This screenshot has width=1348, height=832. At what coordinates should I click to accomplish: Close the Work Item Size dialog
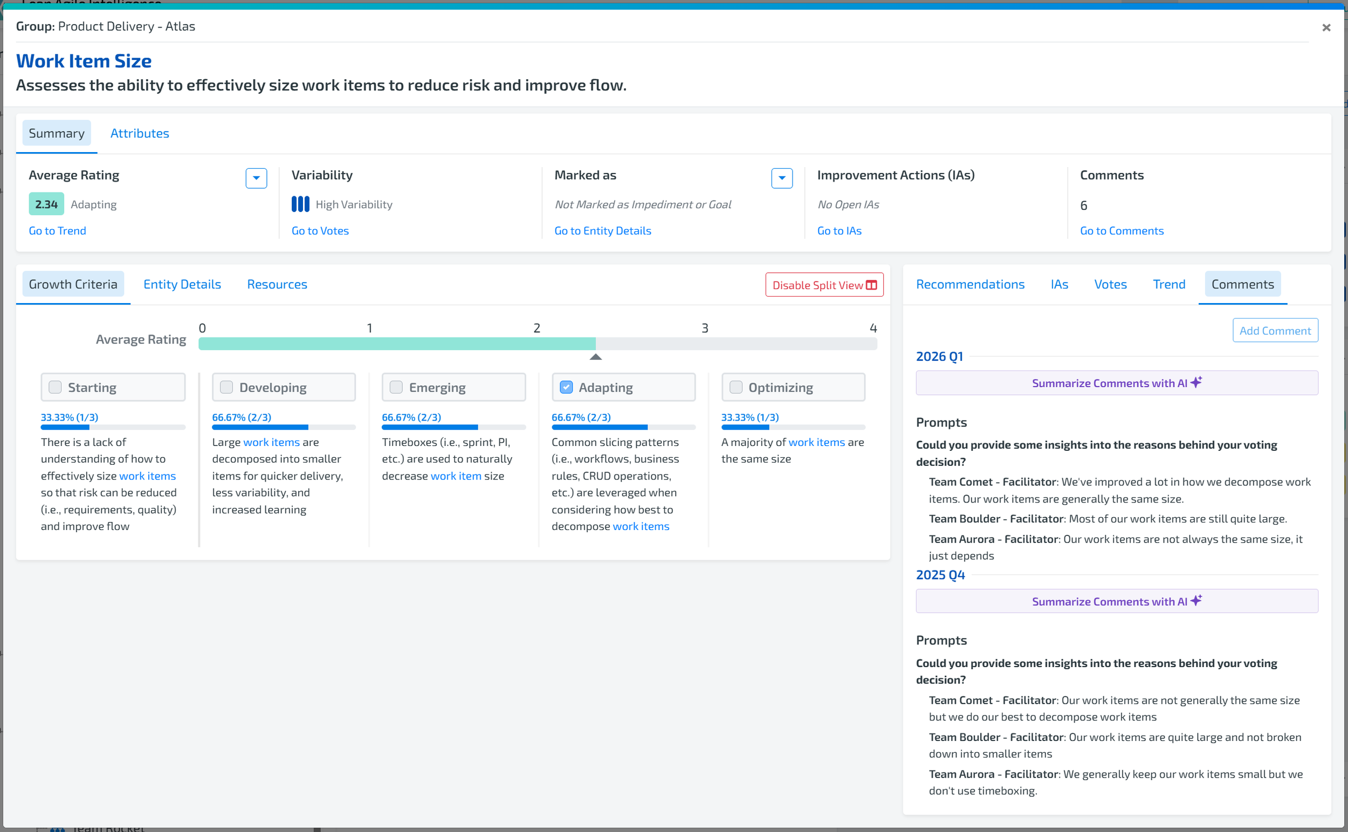[x=1326, y=27]
